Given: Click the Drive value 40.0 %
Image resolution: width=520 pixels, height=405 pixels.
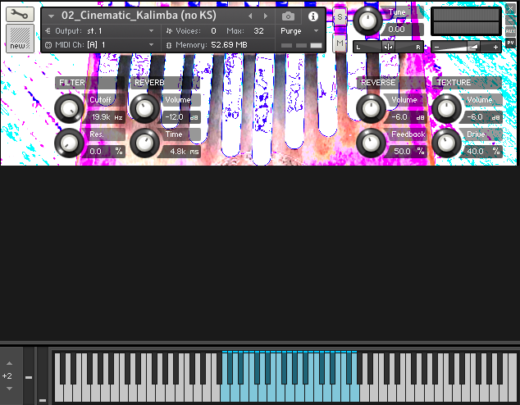Looking at the screenshot, I should 484,152.
